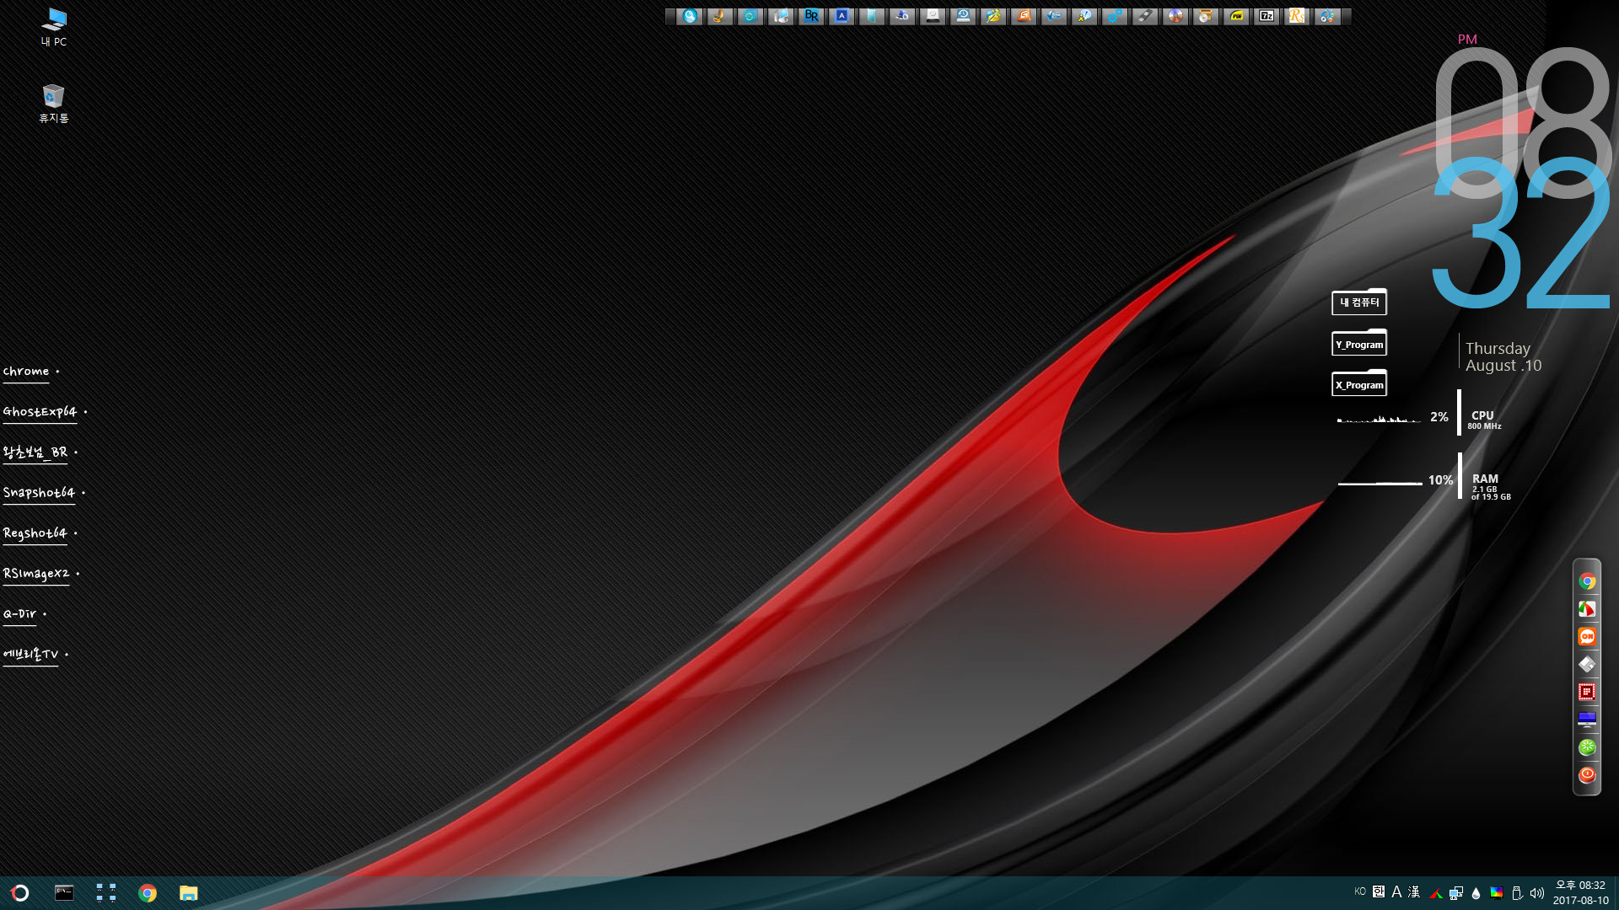Launch the disc icon in the top launcher
Screen dimensions: 1619x910
tap(1175, 16)
